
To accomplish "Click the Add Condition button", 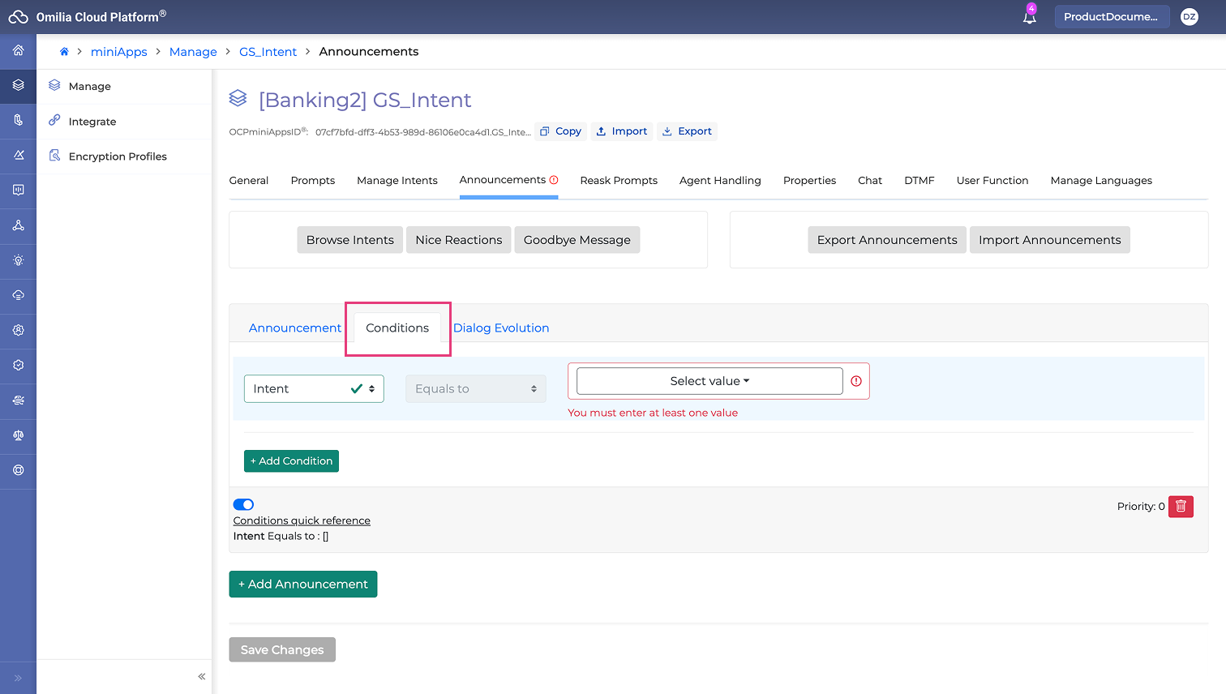I will (291, 461).
